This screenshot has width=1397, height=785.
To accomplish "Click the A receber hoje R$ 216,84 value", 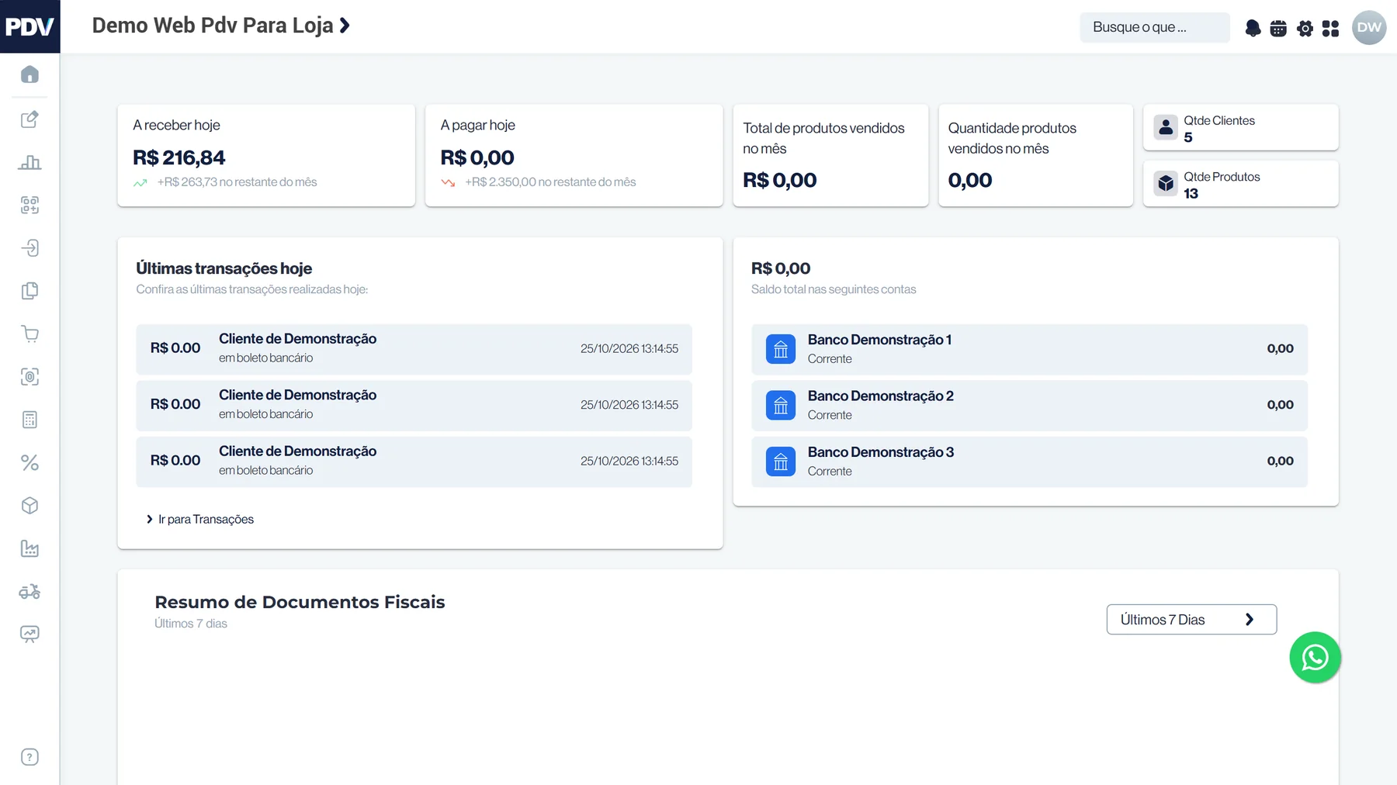I will 179,157.
